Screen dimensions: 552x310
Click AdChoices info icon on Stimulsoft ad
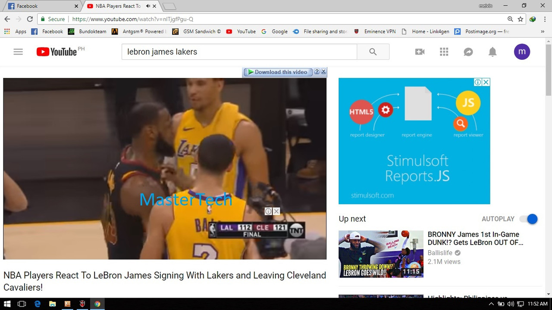pyautogui.click(x=478, y=82)
